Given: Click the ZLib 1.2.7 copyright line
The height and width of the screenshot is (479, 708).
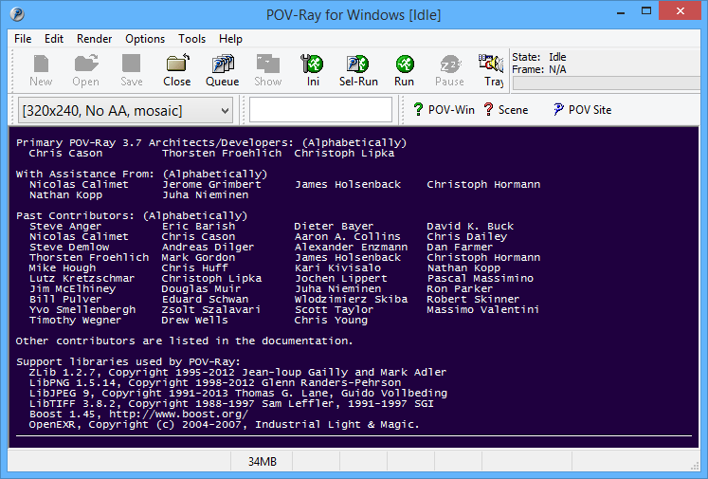Looking at the screenshot, I should point(238,373).
